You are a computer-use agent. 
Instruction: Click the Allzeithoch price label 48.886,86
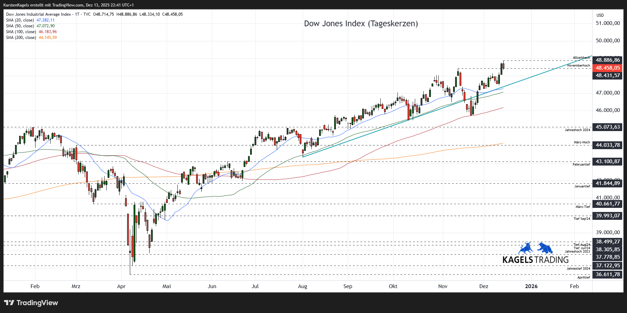608,60
